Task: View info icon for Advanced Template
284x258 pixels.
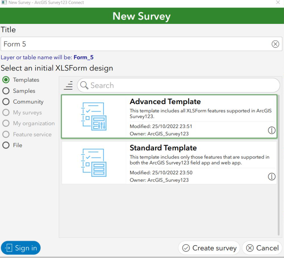Action: 272,130
